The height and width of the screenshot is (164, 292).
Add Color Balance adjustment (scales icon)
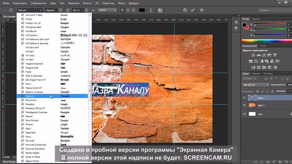click(256, 61)
